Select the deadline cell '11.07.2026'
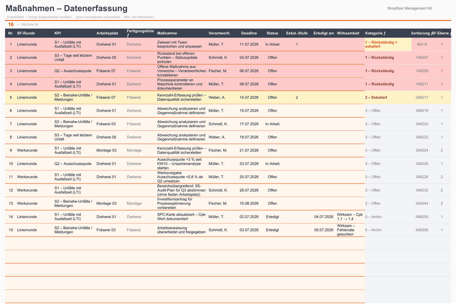The width and height of the screenshot is (456, 308). pos(249,44)
